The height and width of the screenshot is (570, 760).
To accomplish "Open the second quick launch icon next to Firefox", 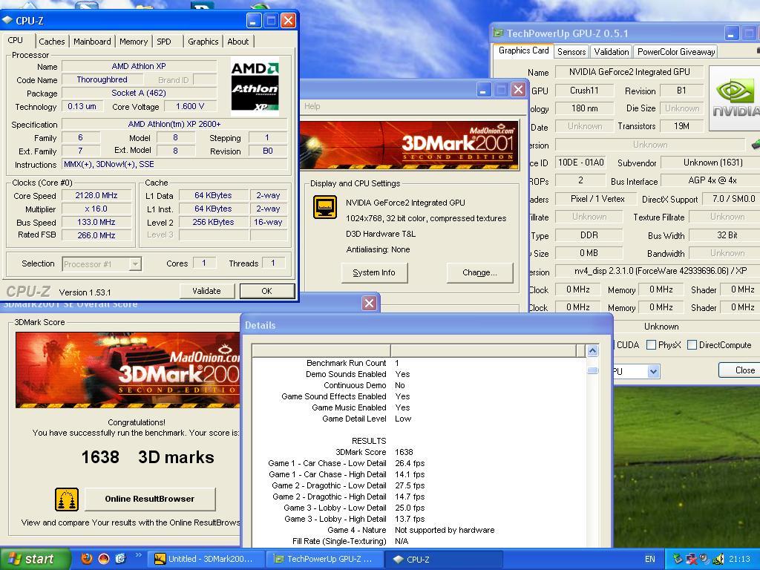I will tap(104, 558).
